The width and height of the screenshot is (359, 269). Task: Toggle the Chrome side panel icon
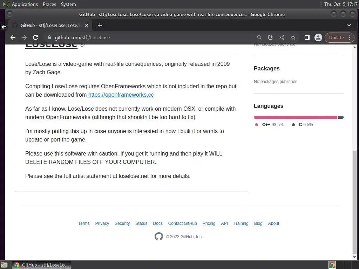click(307, 37)
